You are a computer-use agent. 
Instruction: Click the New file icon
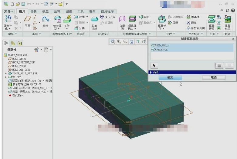click(x=12, y=4)
